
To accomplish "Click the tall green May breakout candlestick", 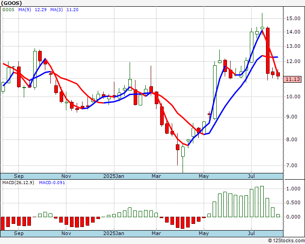I will click(215, 92).
